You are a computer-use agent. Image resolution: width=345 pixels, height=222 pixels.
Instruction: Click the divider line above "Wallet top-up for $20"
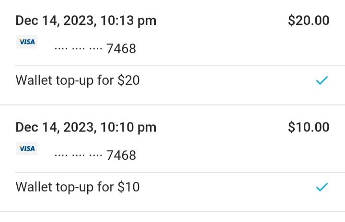[172, 66]
